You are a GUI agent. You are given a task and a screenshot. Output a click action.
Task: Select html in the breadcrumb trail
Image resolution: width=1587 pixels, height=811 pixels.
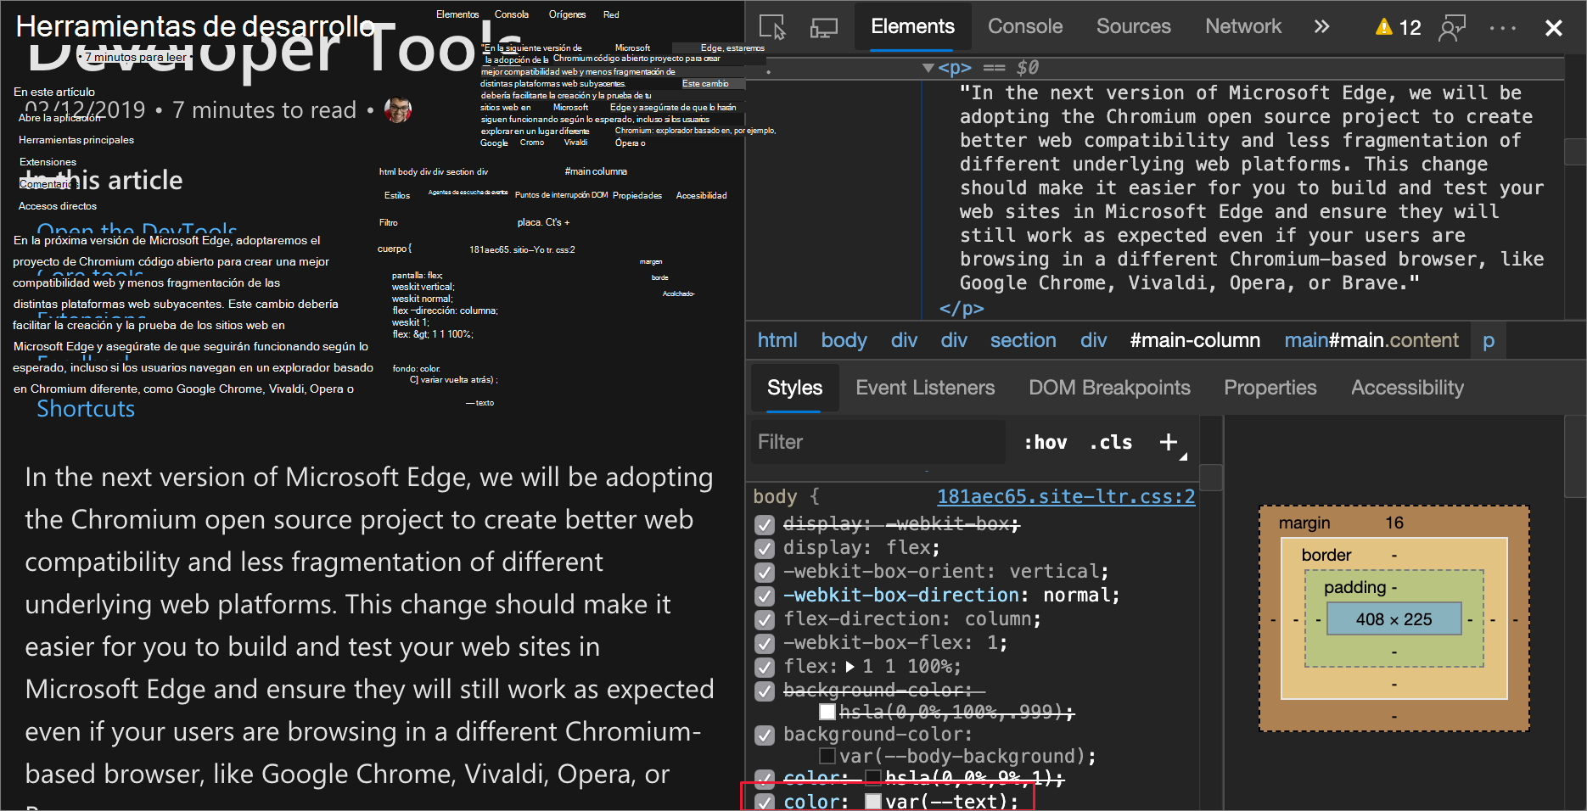pyautogui.click(x=777, y=340)
